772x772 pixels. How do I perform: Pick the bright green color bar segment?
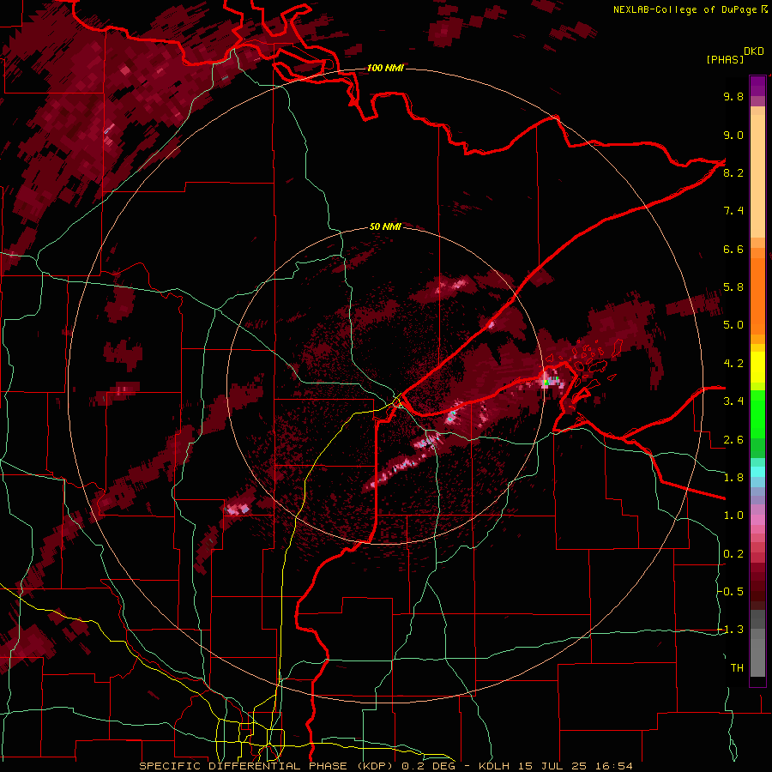[757, 413]
